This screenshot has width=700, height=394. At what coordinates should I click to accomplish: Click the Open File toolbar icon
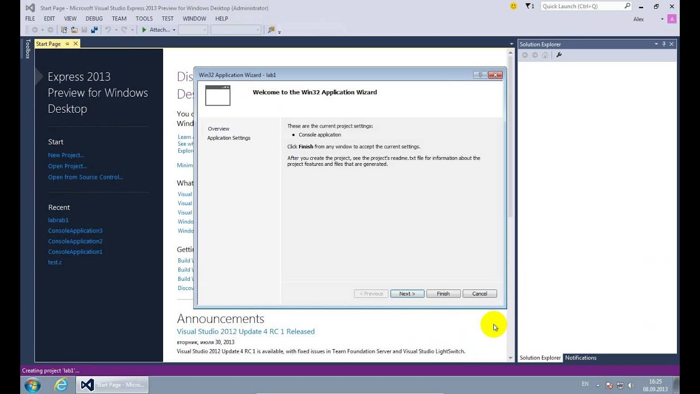pos(74,30)
